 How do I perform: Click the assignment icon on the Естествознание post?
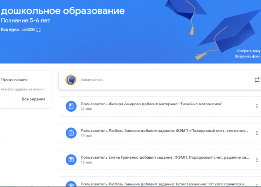point(70,184)
